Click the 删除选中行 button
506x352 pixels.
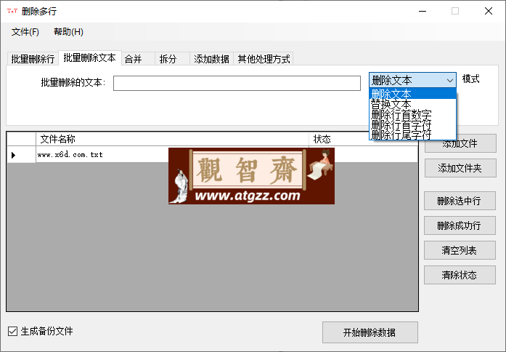click(x=460, y=201)
